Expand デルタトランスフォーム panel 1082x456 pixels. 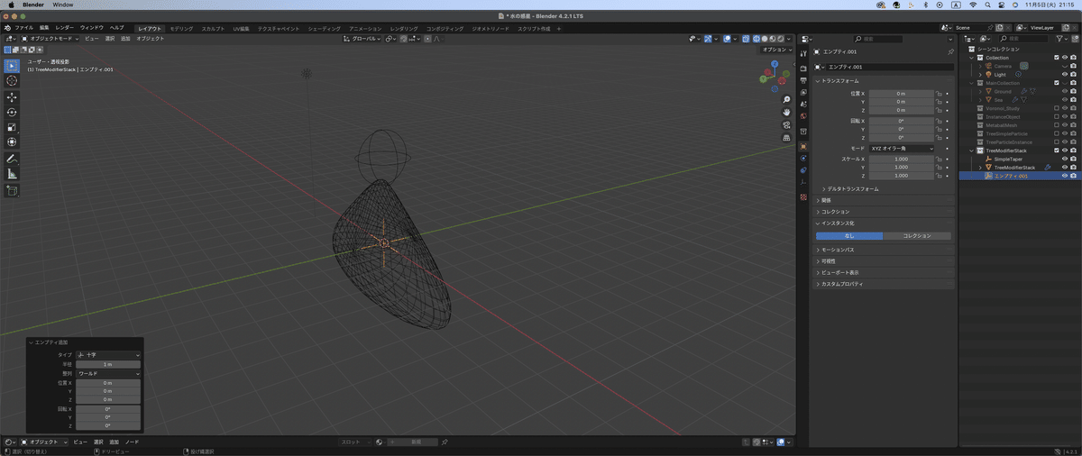click(851, 189)
